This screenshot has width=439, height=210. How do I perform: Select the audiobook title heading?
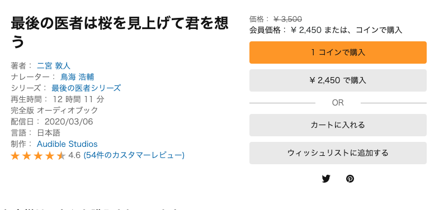[120, 32]
